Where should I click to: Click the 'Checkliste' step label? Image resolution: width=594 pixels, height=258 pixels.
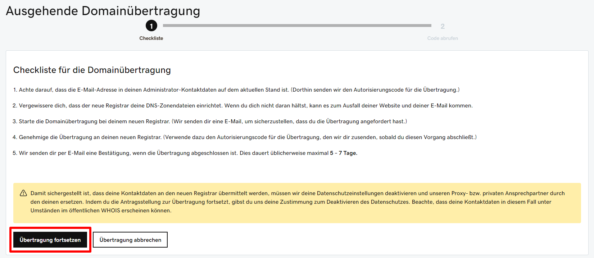coord(151,38)
